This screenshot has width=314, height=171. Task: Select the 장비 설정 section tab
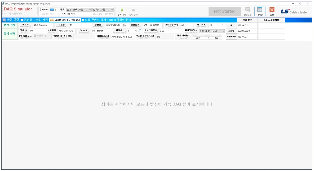point(10,34)
